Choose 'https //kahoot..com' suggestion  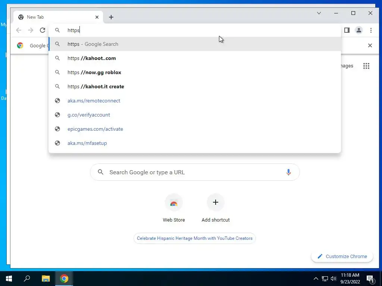pos(195,58)
